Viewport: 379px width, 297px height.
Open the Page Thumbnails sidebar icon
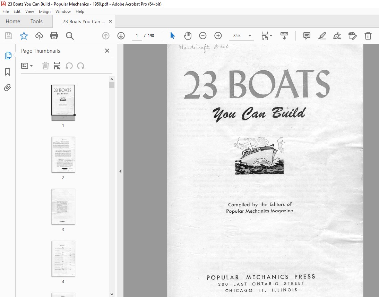point(8,56)
